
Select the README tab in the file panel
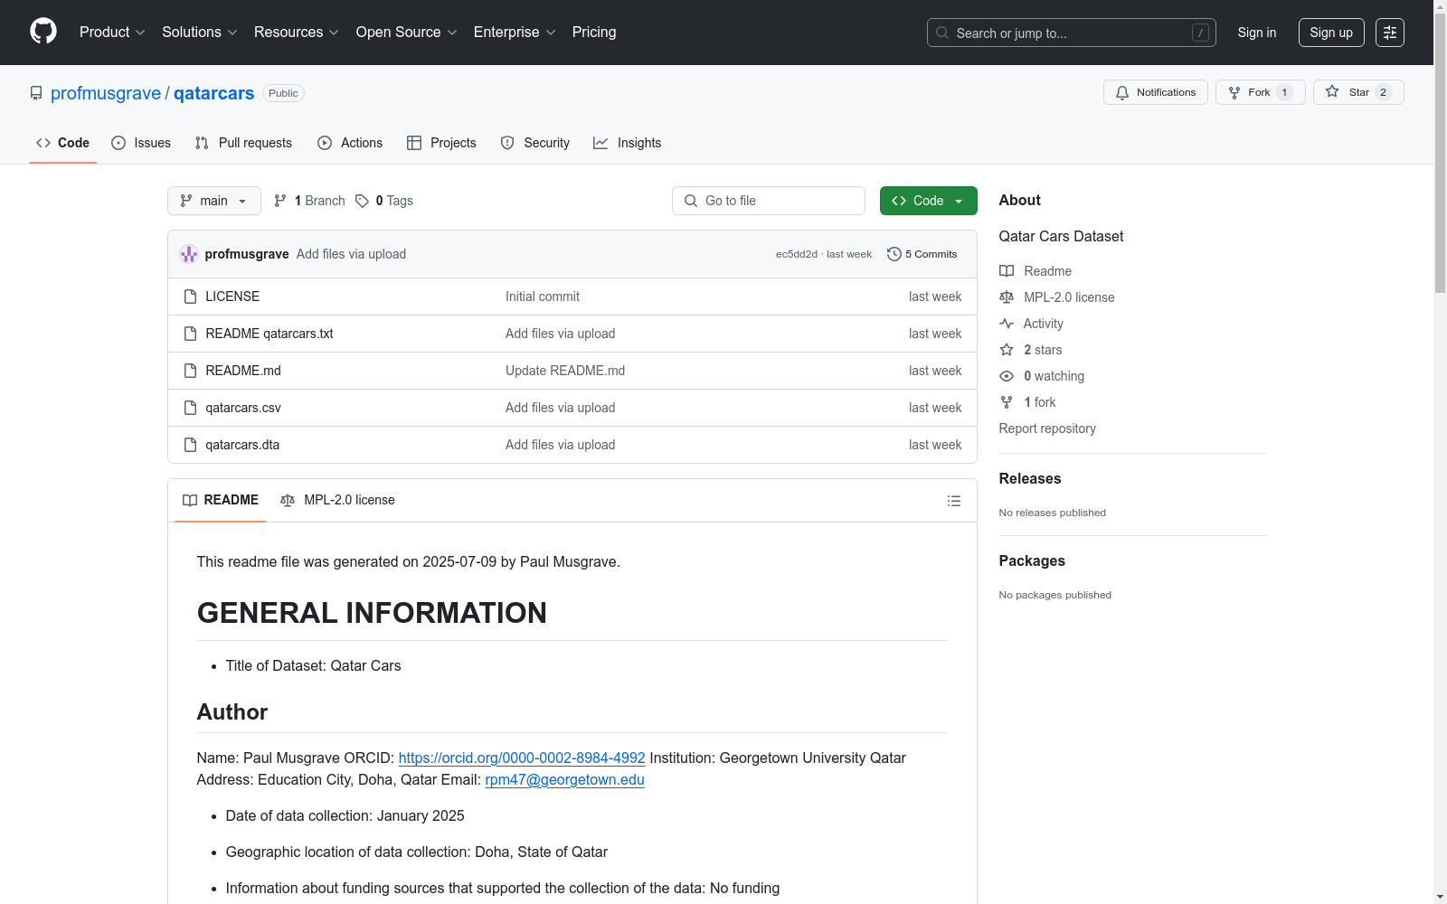coord(221,500)
